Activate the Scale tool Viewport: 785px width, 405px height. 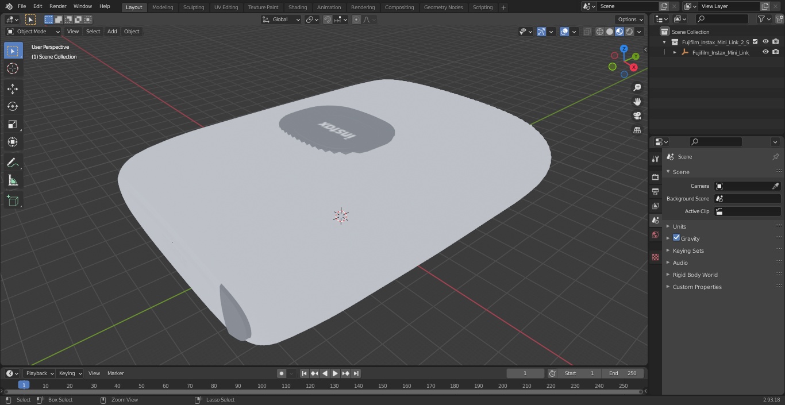13,124
